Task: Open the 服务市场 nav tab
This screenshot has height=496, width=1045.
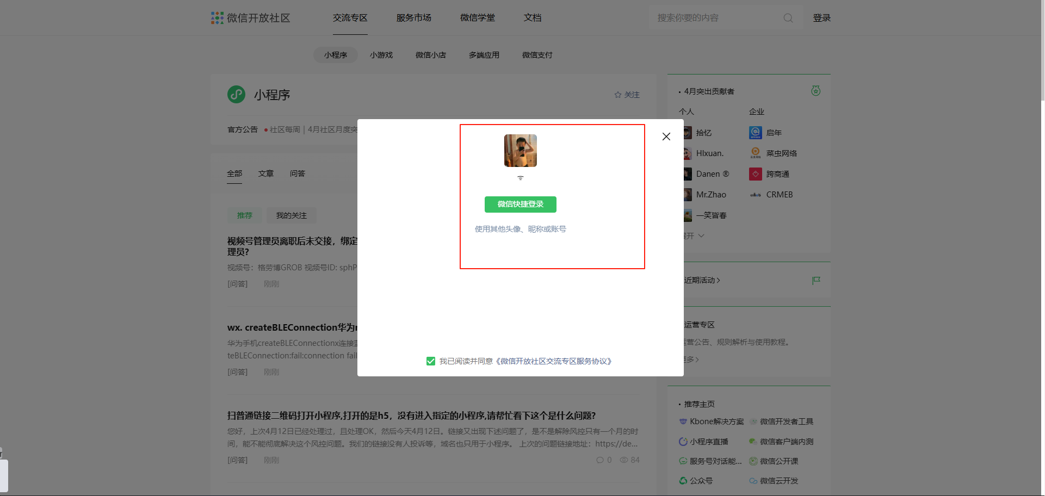Action: click(x=414, y=18)
